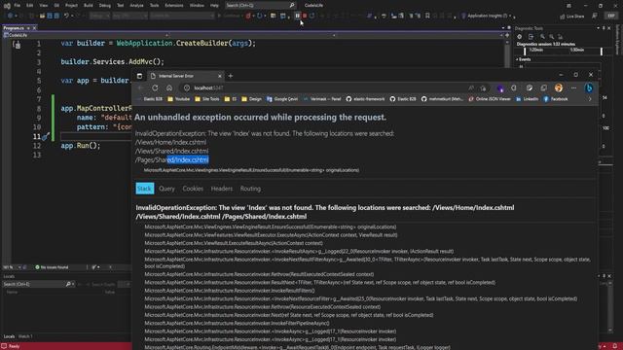Open the Online JSON Viewer bookmark

(489, 99)
